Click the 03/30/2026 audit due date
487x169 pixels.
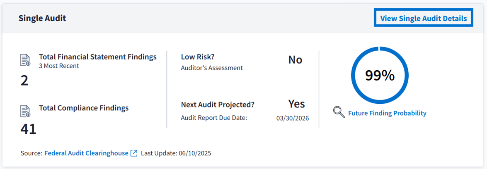[292, 118]
